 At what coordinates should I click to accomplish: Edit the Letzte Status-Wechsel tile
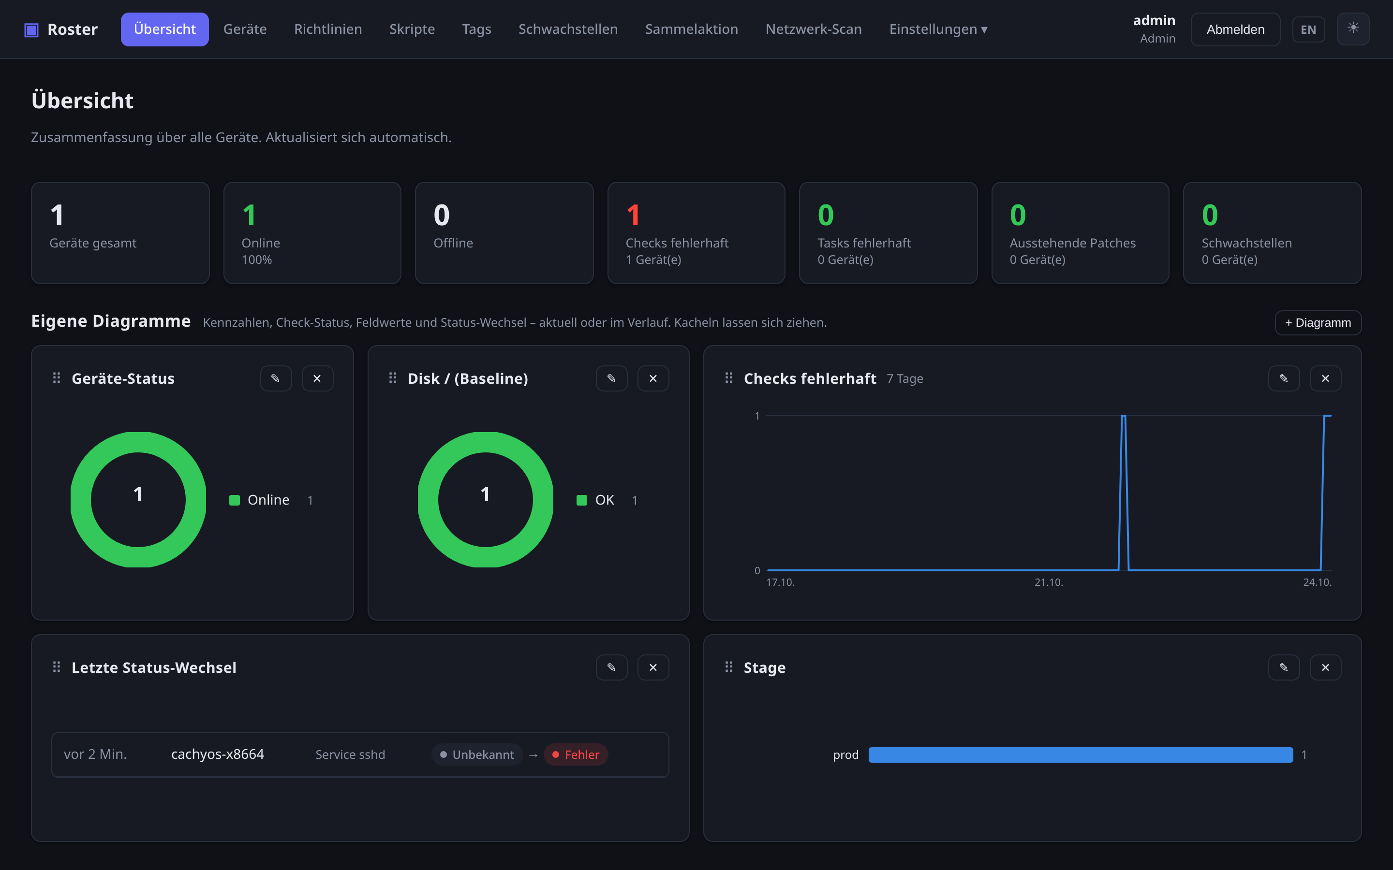click(611, 667)
